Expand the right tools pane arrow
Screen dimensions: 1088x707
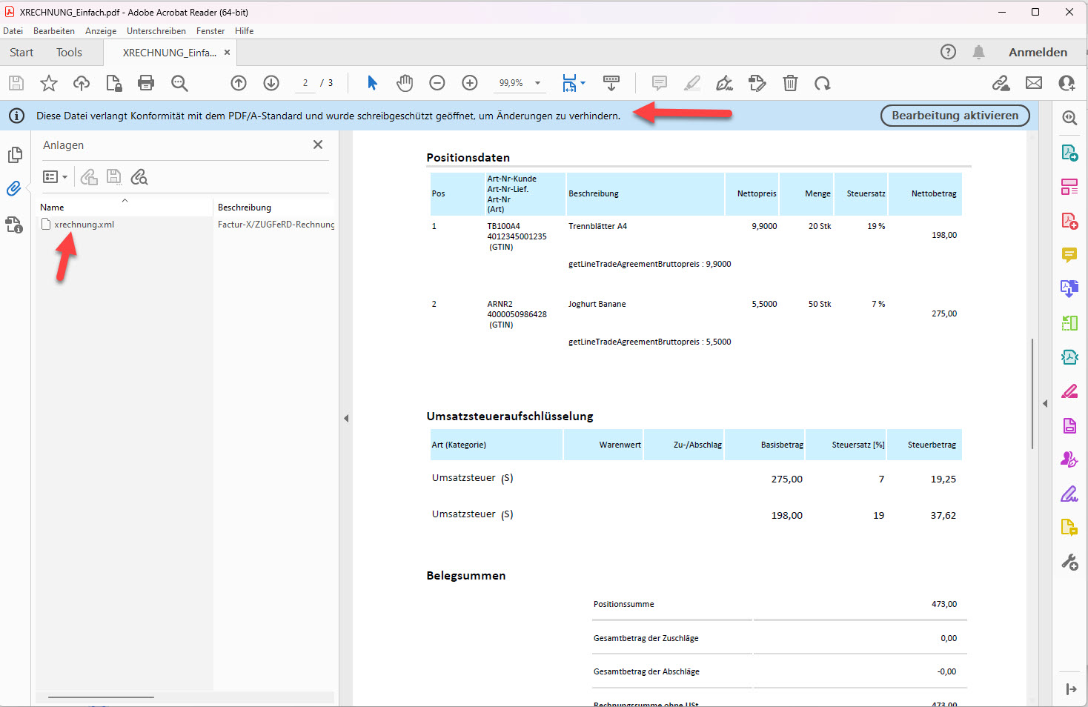coord(1045,404)
